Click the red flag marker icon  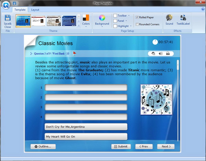click(x=75, y=53)
